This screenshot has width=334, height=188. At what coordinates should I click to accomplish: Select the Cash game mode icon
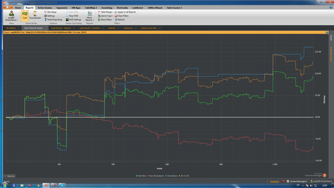point(25,16)
